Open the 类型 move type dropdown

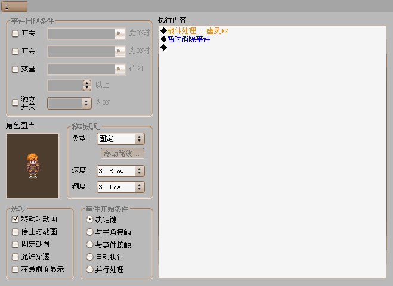[120, 139]
